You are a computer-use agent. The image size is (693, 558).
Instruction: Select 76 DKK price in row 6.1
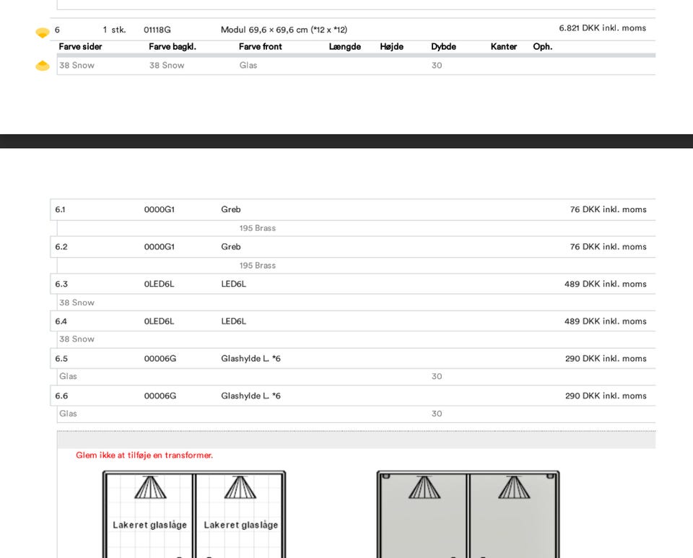pos(608,209)
